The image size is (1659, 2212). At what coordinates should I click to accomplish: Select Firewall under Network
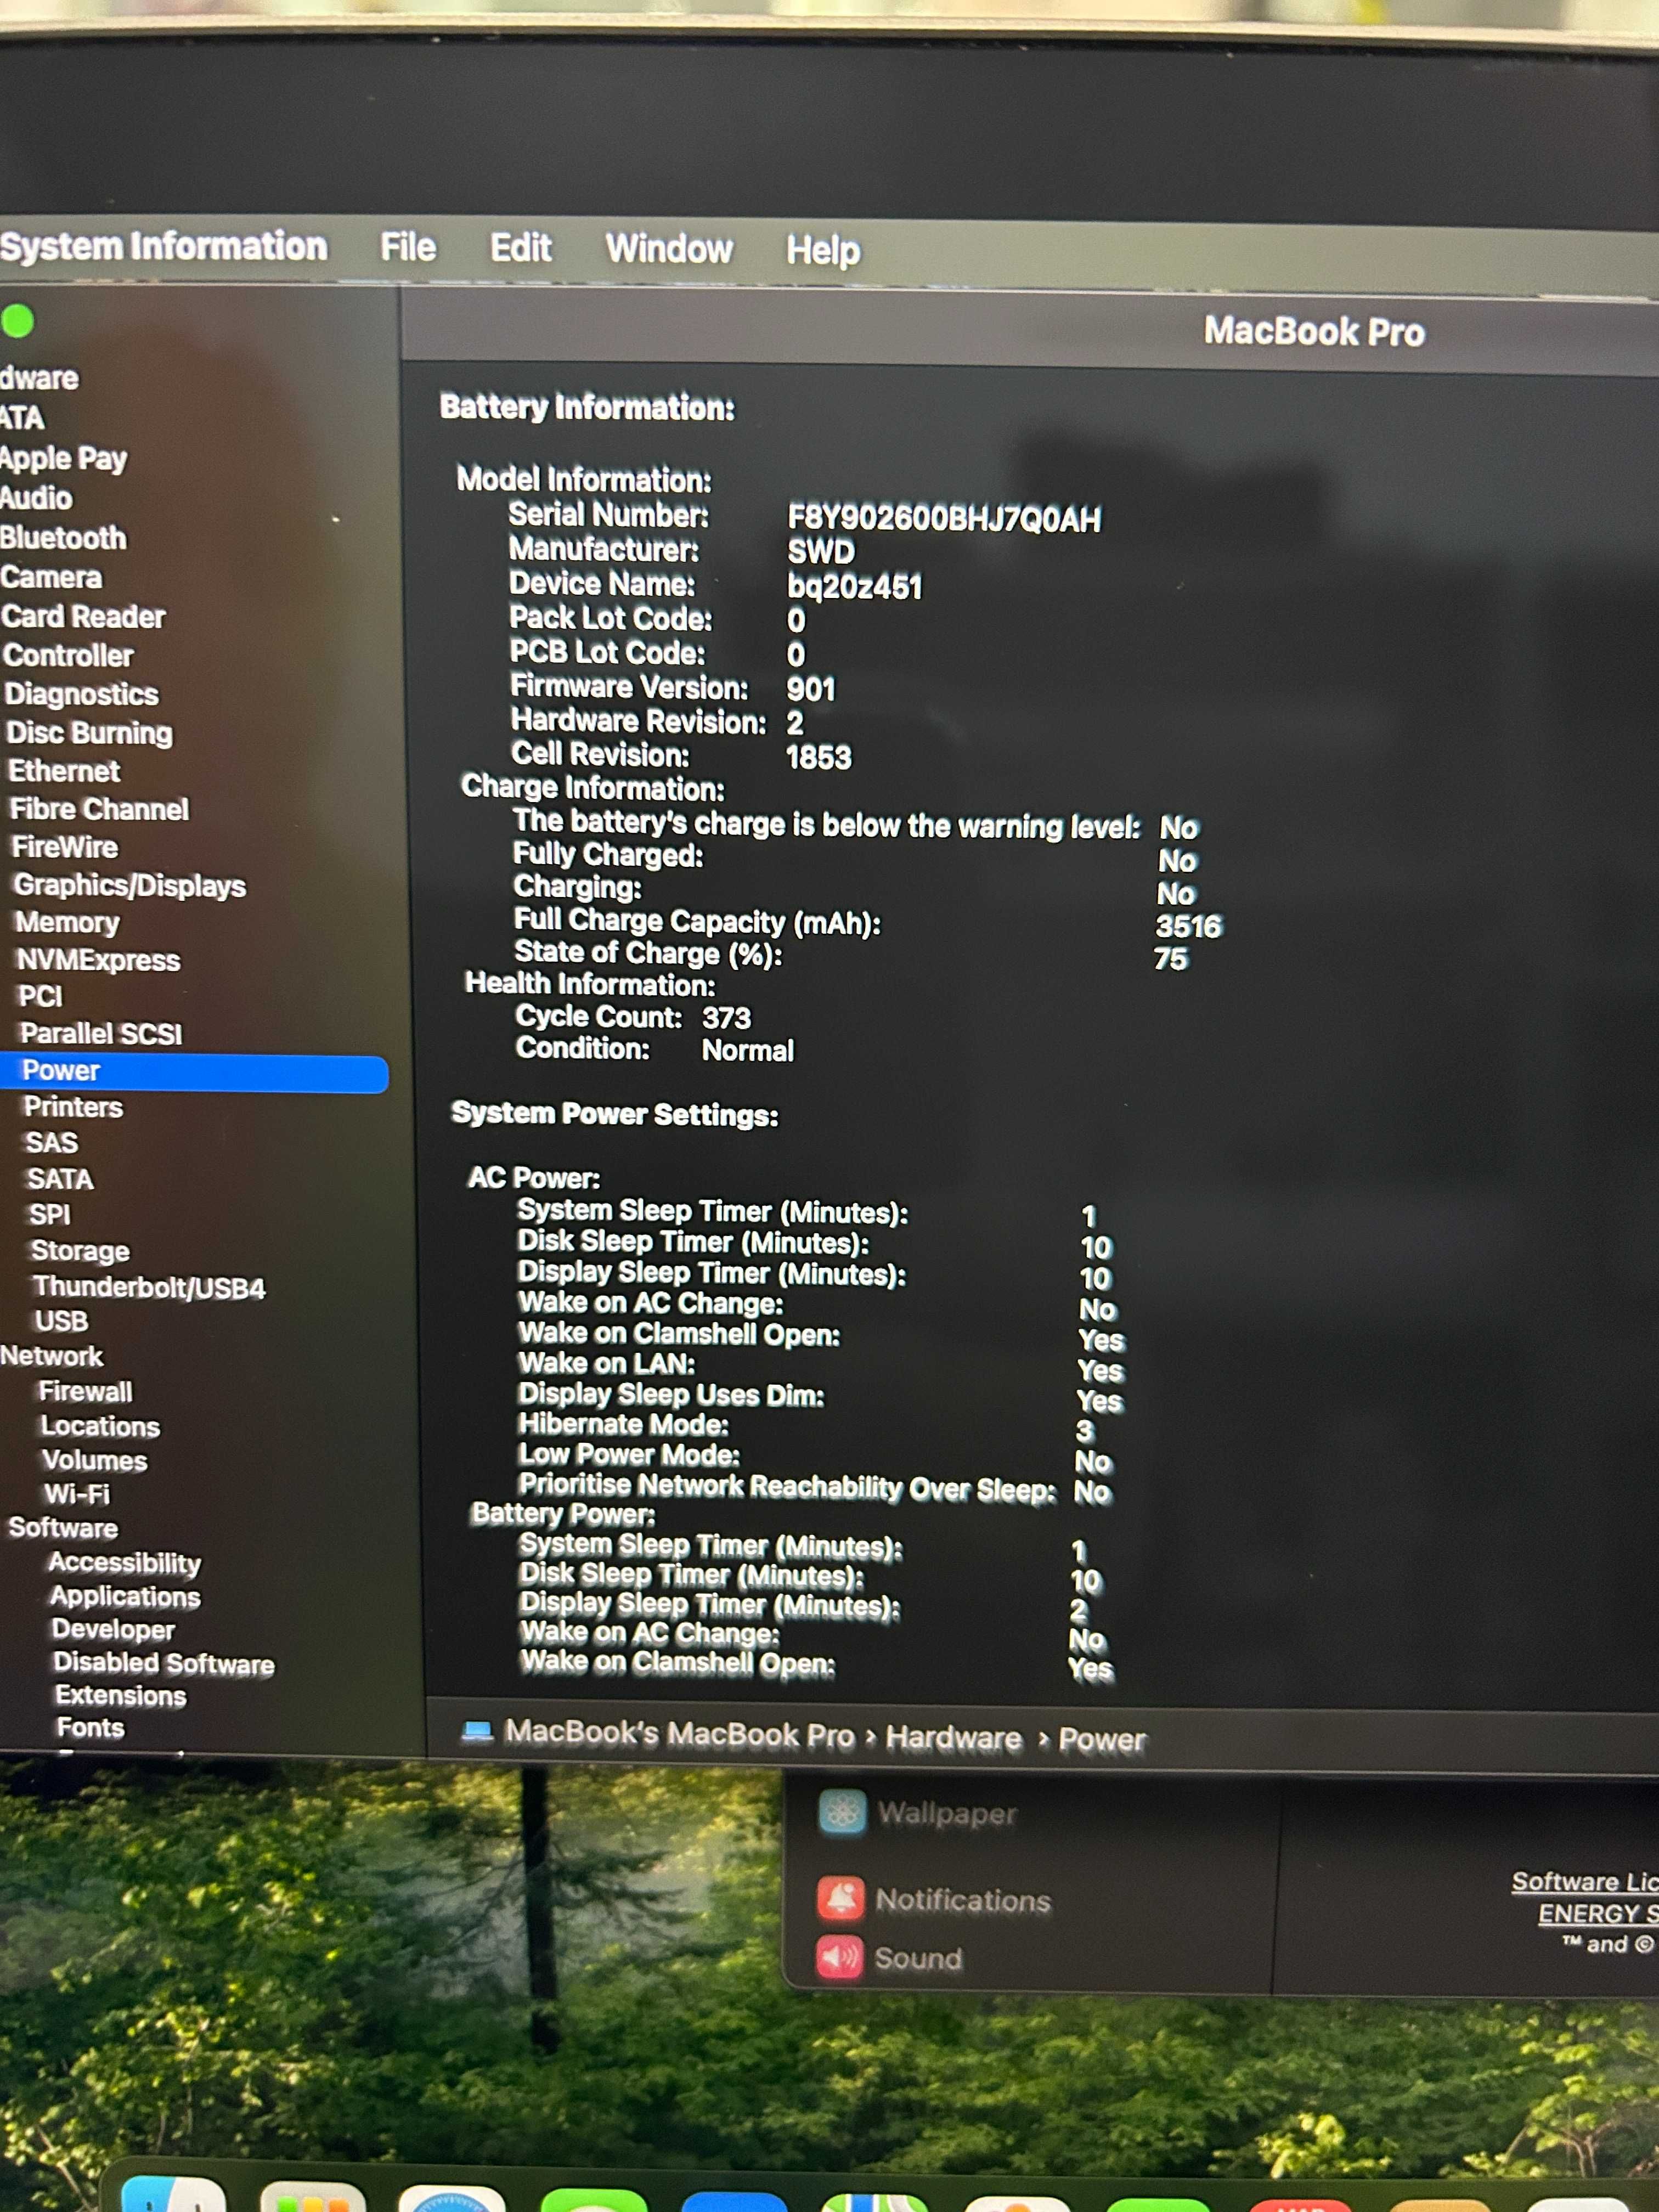tap(86, 1392)
